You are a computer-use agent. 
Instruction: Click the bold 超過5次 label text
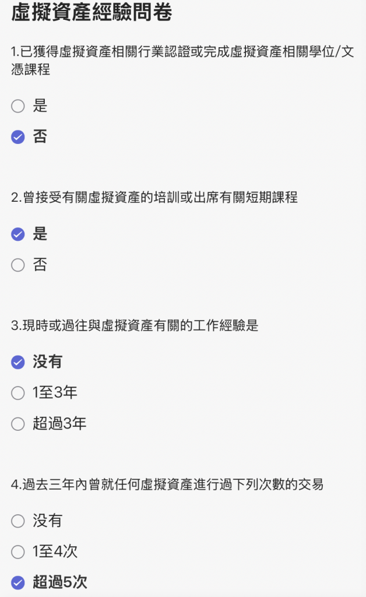(x=60, y=582)
